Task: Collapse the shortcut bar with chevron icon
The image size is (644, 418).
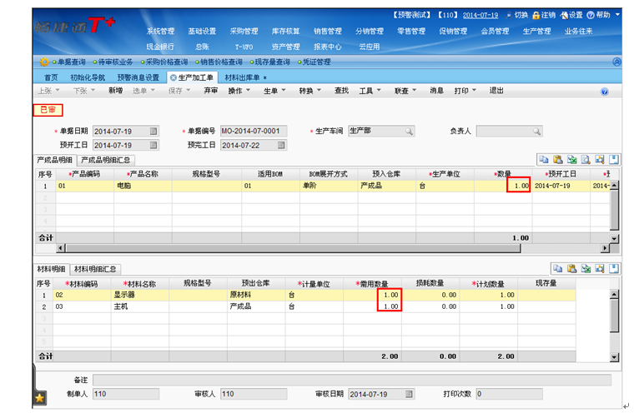Action: coord(616,62)
